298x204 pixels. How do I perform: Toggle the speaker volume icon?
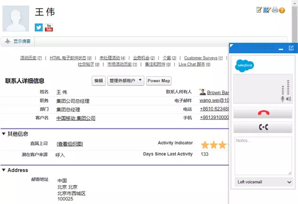point(289,100)
